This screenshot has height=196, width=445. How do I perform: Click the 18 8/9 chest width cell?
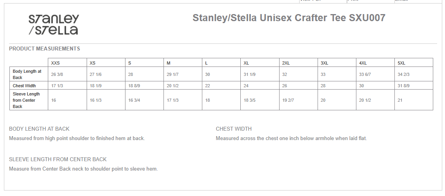(134, 86)
